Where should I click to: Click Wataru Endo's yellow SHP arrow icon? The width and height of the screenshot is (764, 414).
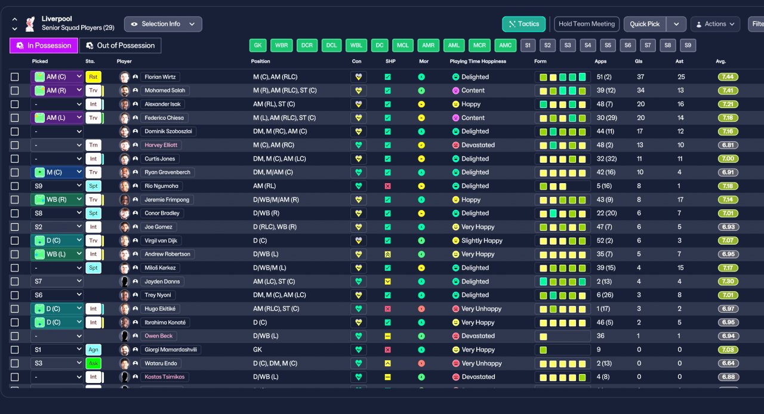coord(387,363)
